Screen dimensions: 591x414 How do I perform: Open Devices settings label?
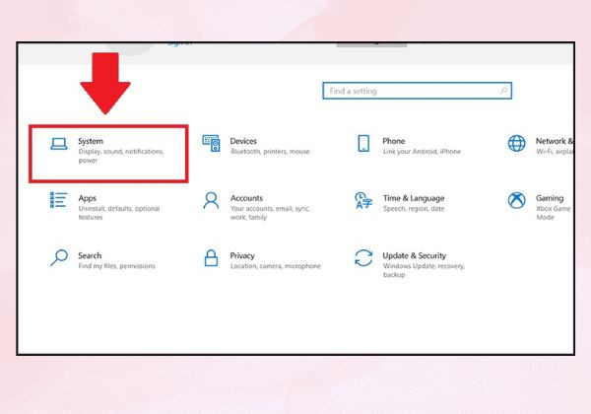pyautogui.click(x=243, y=141)
